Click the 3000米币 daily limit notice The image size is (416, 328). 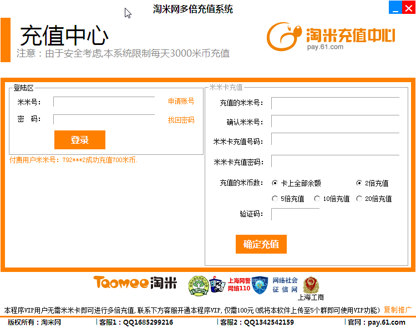[123, 53]
